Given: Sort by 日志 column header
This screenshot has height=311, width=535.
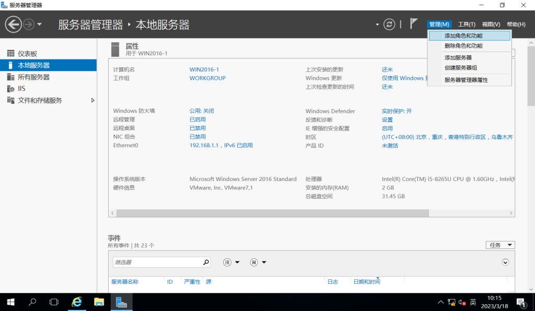Looking at the screenshot, I should [333, 282].
